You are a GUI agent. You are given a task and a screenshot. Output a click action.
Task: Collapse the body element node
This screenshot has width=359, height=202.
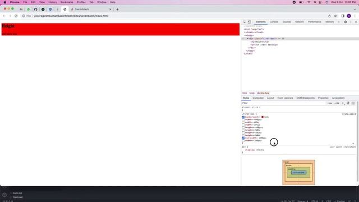(245, 35)
